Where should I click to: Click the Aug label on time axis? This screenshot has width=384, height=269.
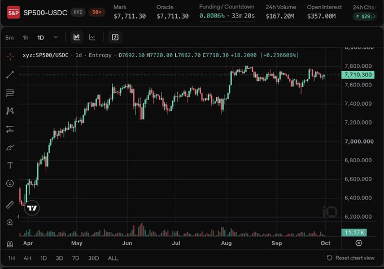pos(226,243)
